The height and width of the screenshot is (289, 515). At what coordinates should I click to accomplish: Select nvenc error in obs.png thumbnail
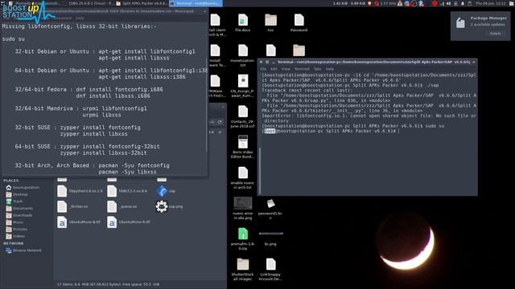click(x=243, y=208)
